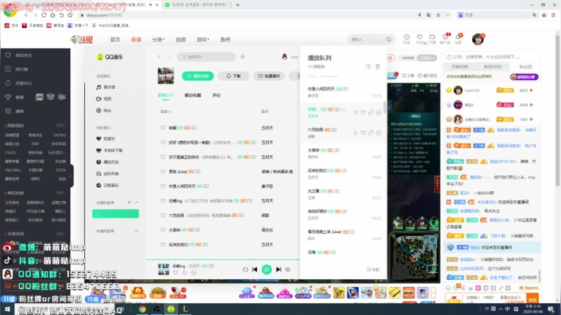Like 恋爱ing in song list with heart
This screenshot has width=561, height=315.
pos(163,201)
